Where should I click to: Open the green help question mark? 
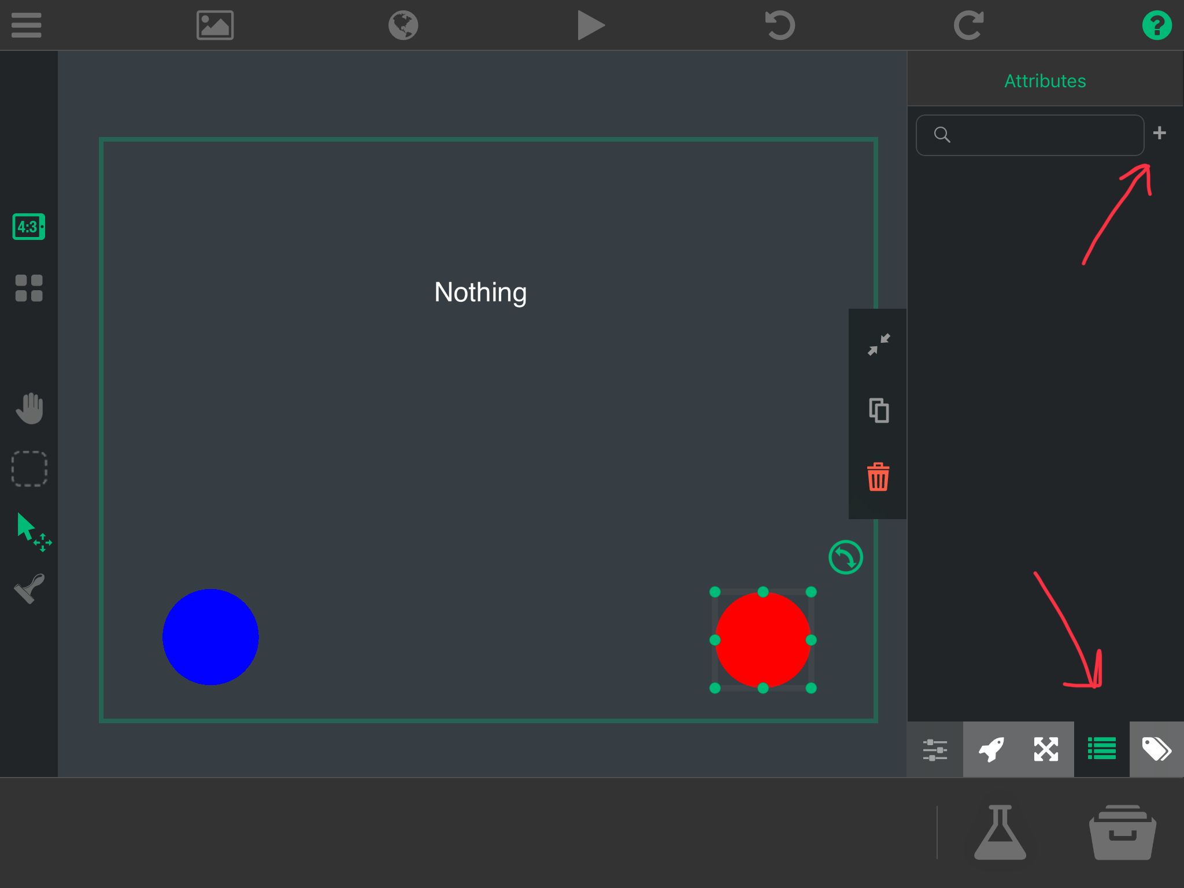click(1157, 25)
